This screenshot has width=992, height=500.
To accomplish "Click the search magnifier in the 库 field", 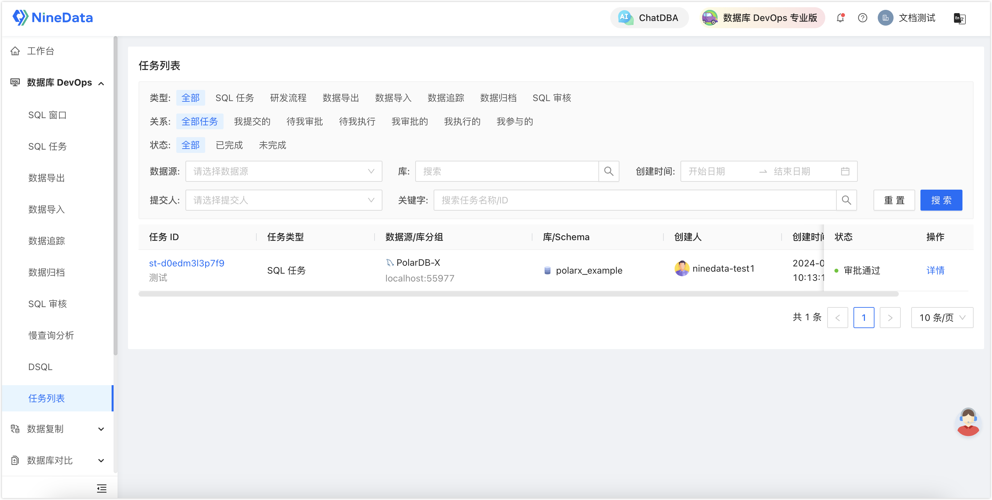I will (x=609, y=171).
